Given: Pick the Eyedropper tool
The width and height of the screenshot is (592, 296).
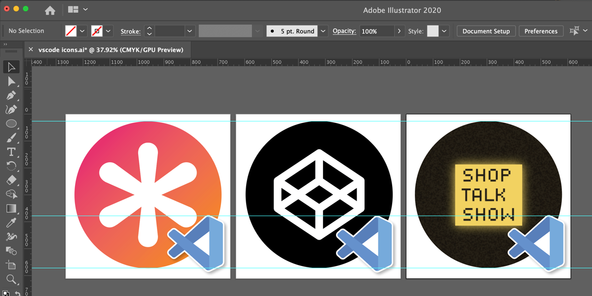Looking at the screenshot, I should click(11, 223).
